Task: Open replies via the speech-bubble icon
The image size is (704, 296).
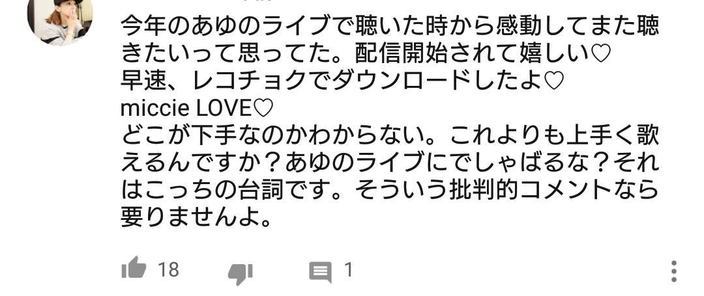Action: click(321, 271)
